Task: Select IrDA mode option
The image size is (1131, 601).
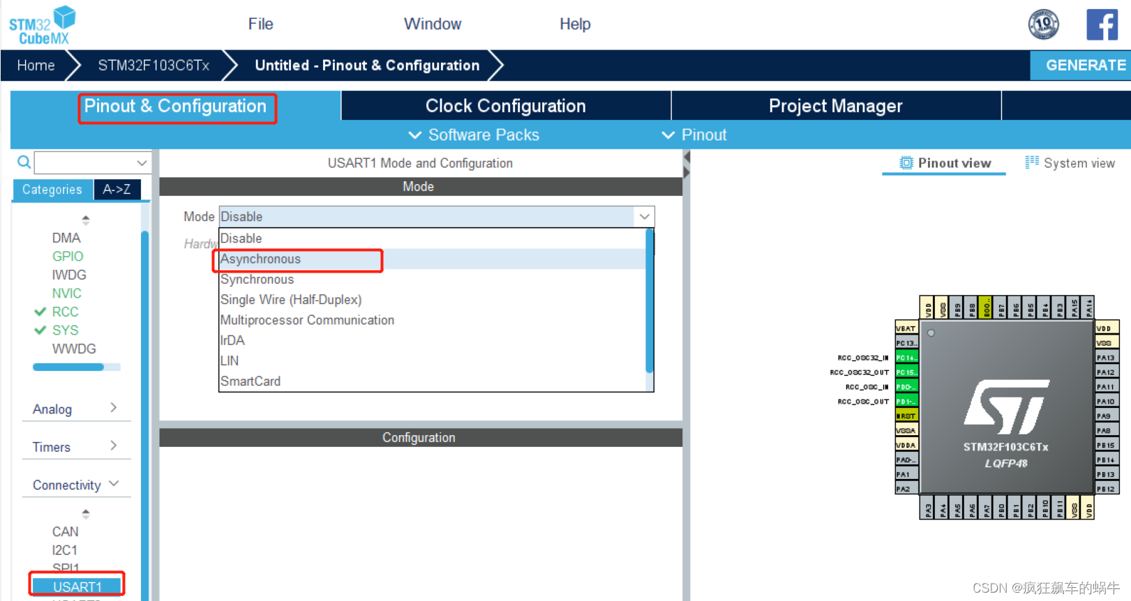Action: coord(433,340)
